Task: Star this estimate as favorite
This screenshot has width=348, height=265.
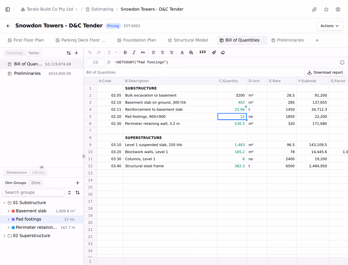Action: [x=326, y=9]
